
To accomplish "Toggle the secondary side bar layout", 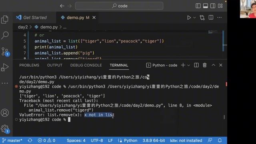I will click(213, 6).
